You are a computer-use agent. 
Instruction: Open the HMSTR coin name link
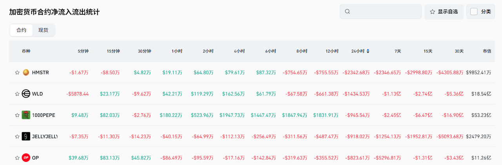[40, 72]
